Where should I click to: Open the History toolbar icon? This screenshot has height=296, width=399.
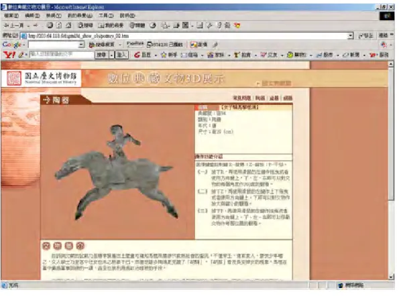click(153, 25)
